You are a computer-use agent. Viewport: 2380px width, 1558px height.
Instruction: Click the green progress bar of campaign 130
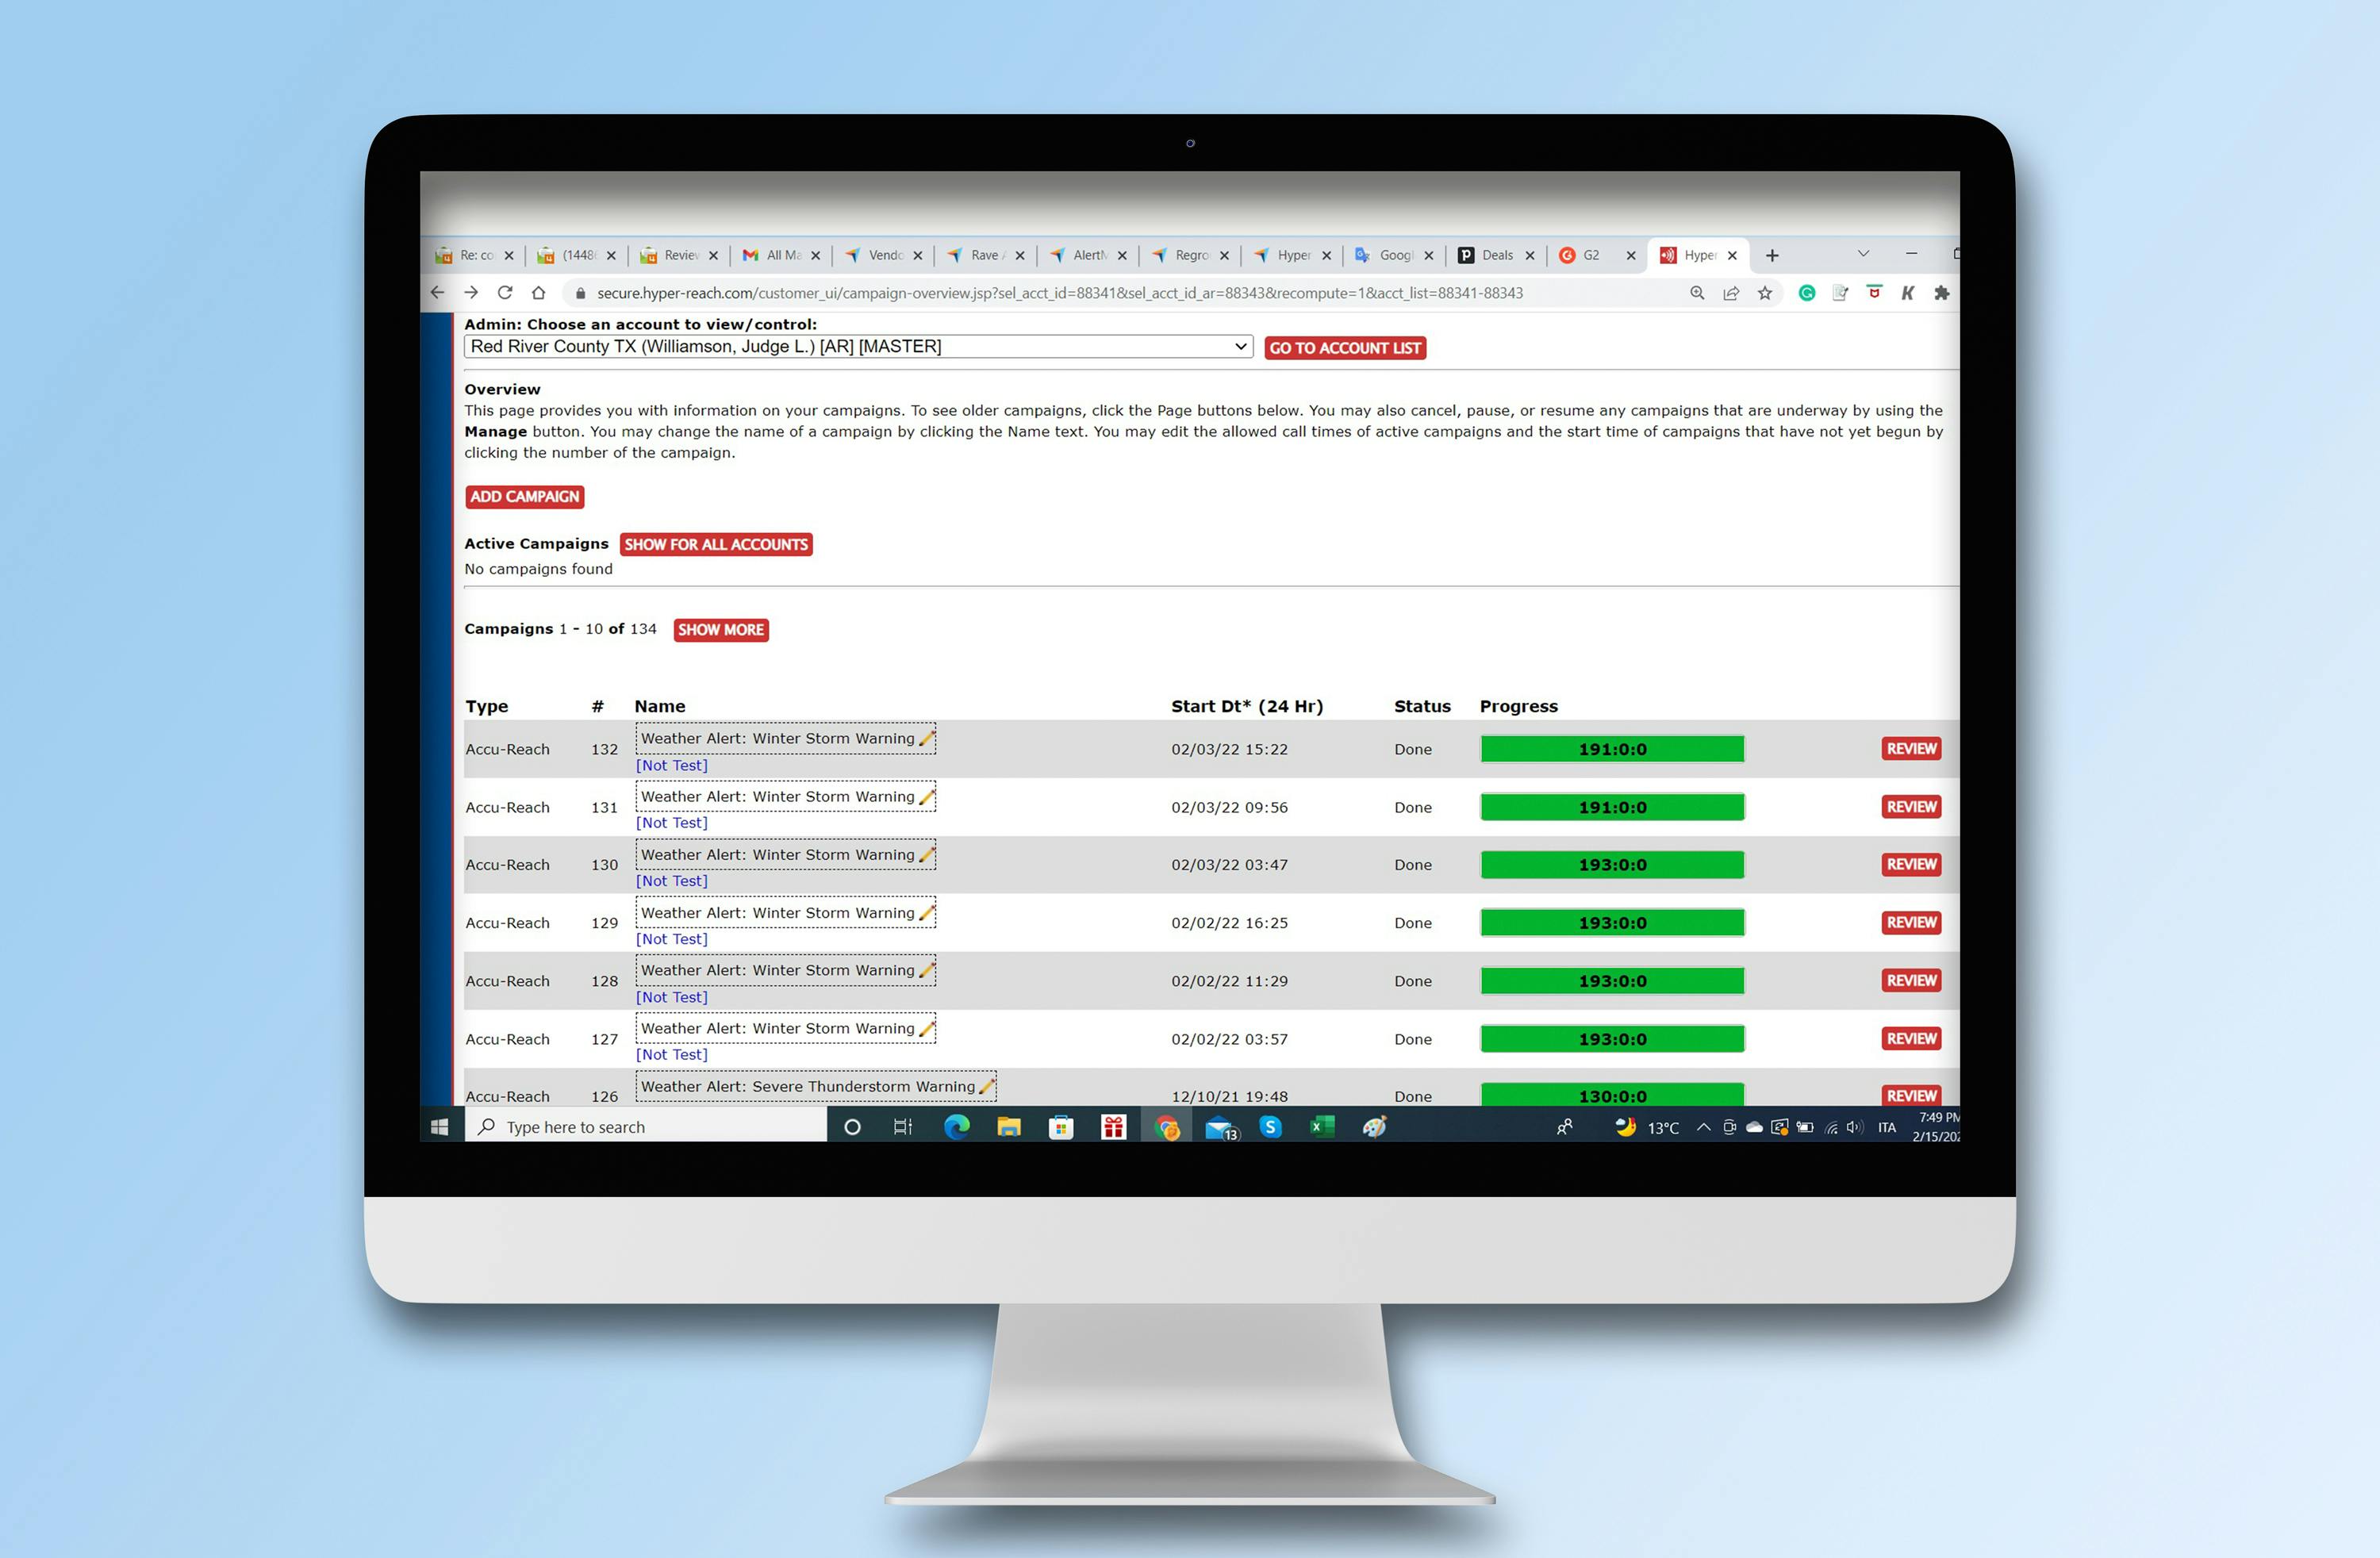click(x=1612, y=865)
